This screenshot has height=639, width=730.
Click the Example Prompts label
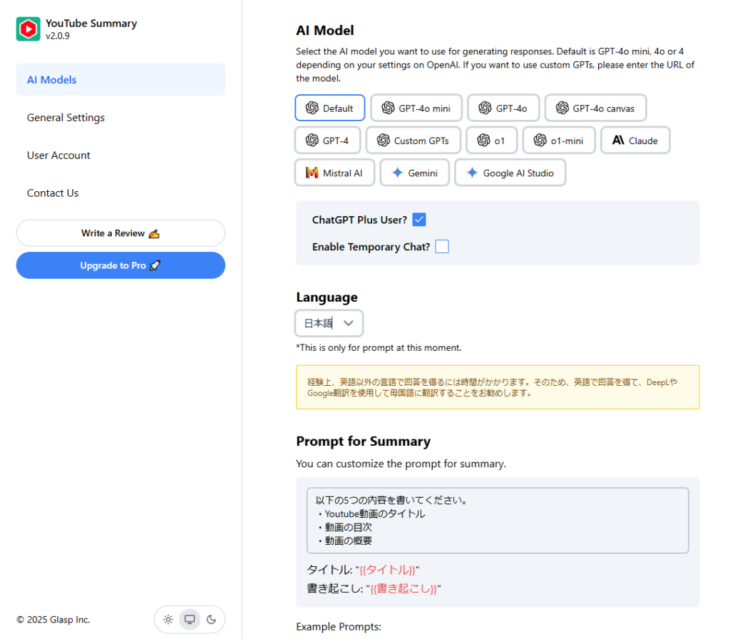pyautogui.click(x=339, y=627)
